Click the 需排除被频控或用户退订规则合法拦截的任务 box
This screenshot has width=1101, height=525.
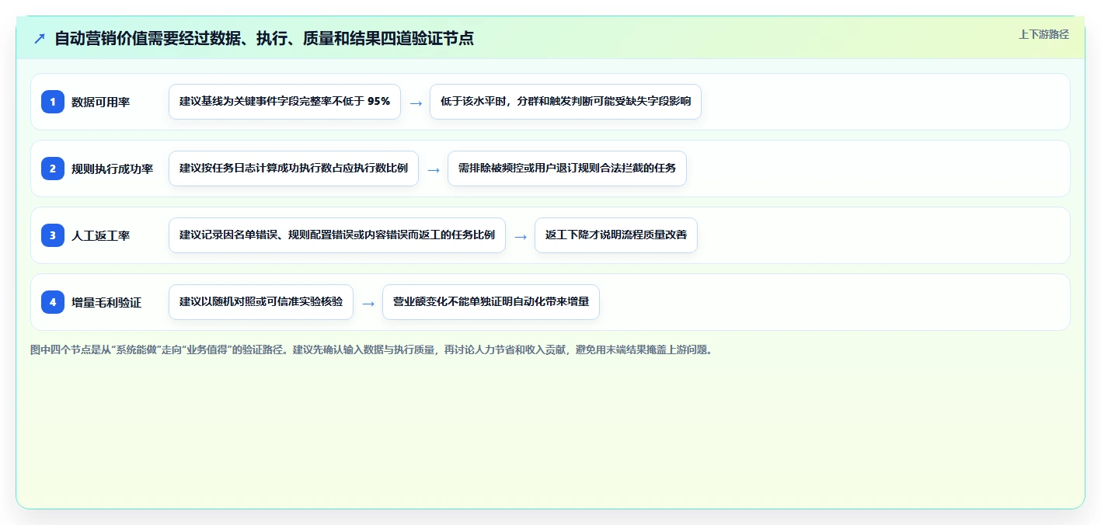(567, 169)
